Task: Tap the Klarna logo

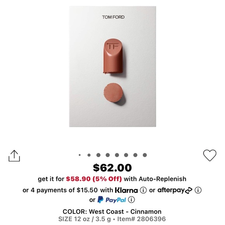Action: click(x=126, y=190)
